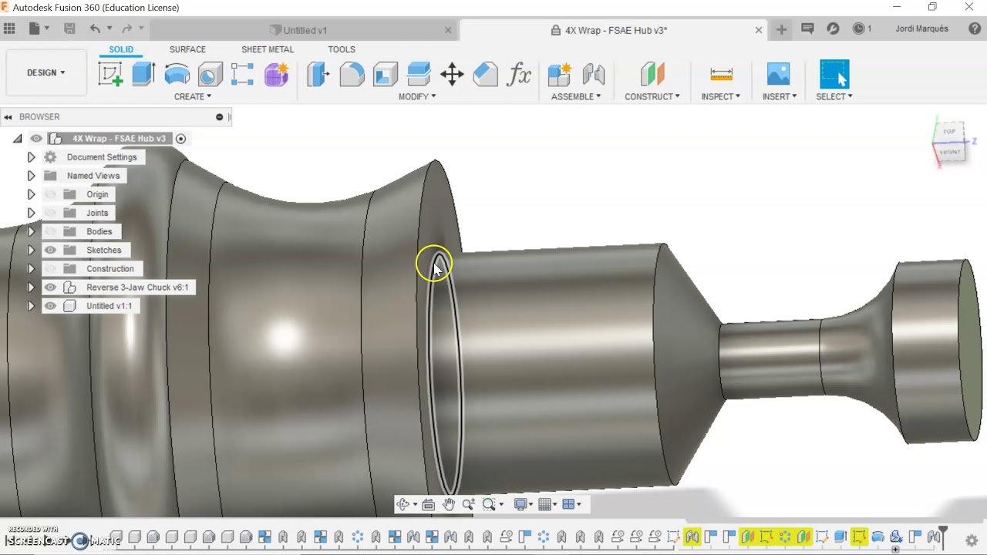The image size is (987, 555).
Task: Open the DESIGN workspace dropdown
Action: (45, 72)
